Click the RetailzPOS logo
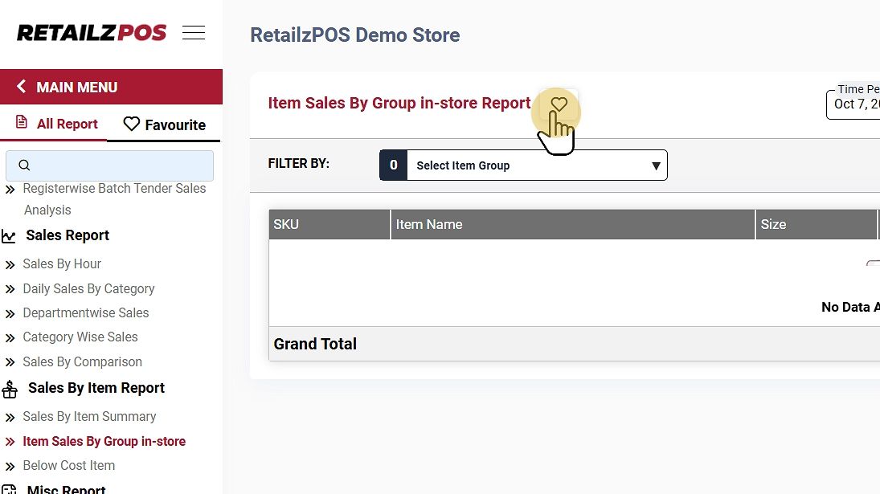 92,33
